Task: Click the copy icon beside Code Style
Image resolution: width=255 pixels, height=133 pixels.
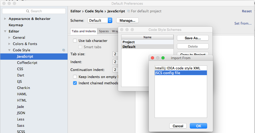Action: pyautogui.click(x=64, y=50)
